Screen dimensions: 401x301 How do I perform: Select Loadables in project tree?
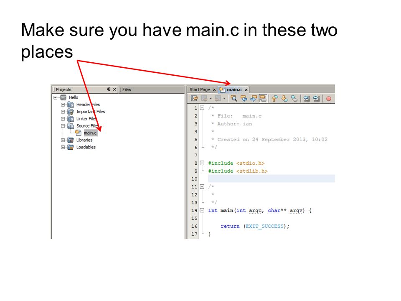point(86,147)
